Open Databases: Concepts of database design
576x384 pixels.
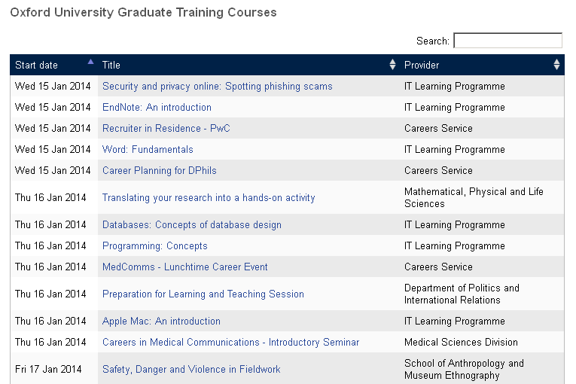(191, 224)
